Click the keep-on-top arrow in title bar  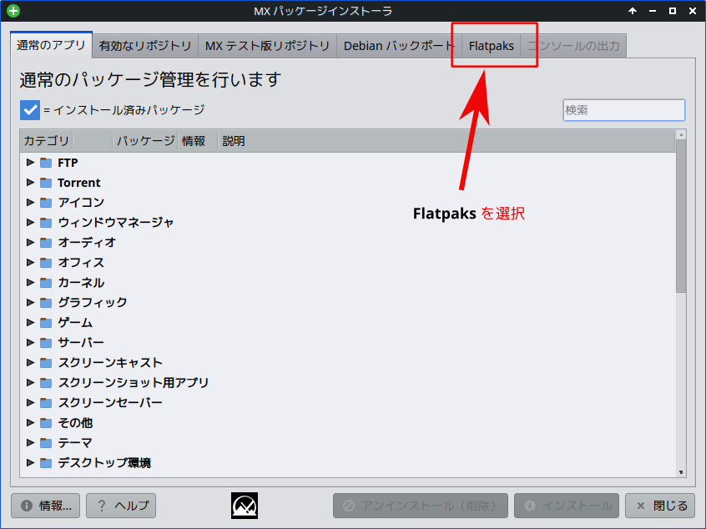633,11
